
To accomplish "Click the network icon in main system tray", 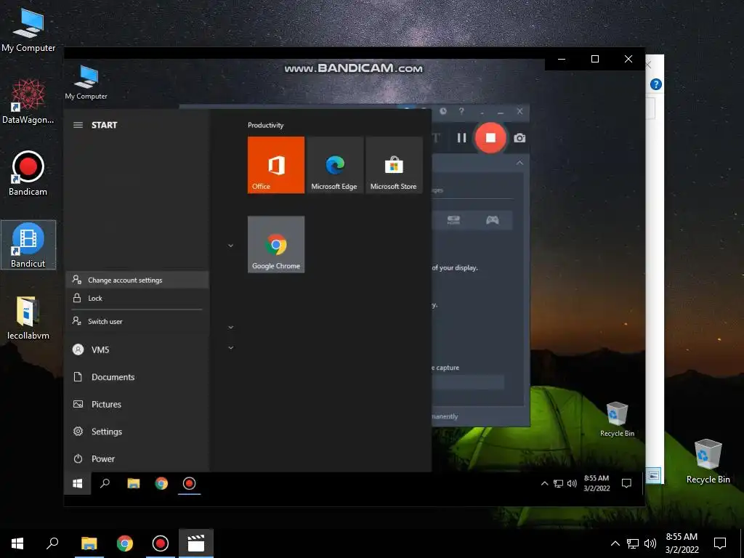I will coord(633,543).
